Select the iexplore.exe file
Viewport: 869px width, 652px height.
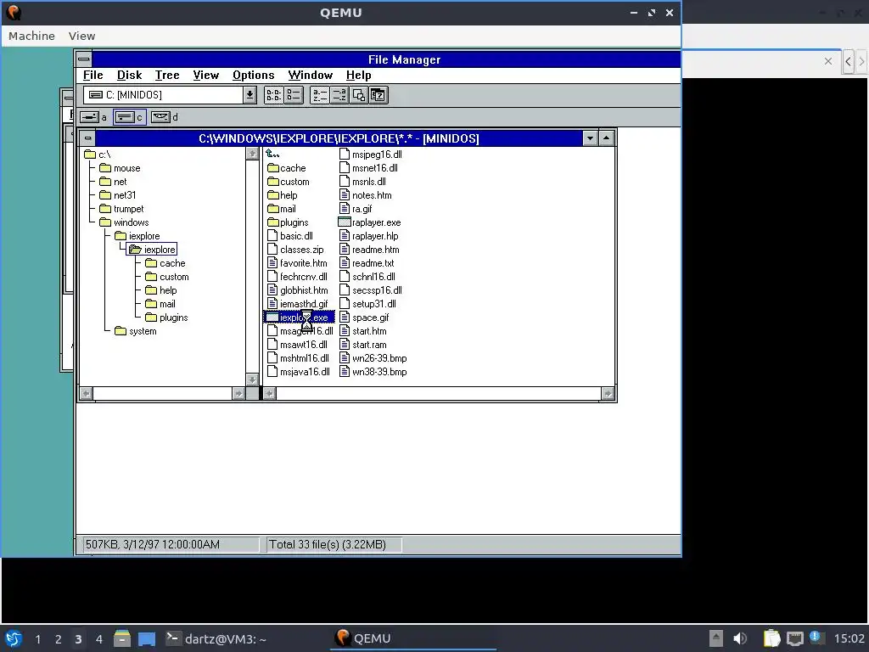(x=300, y=318)
